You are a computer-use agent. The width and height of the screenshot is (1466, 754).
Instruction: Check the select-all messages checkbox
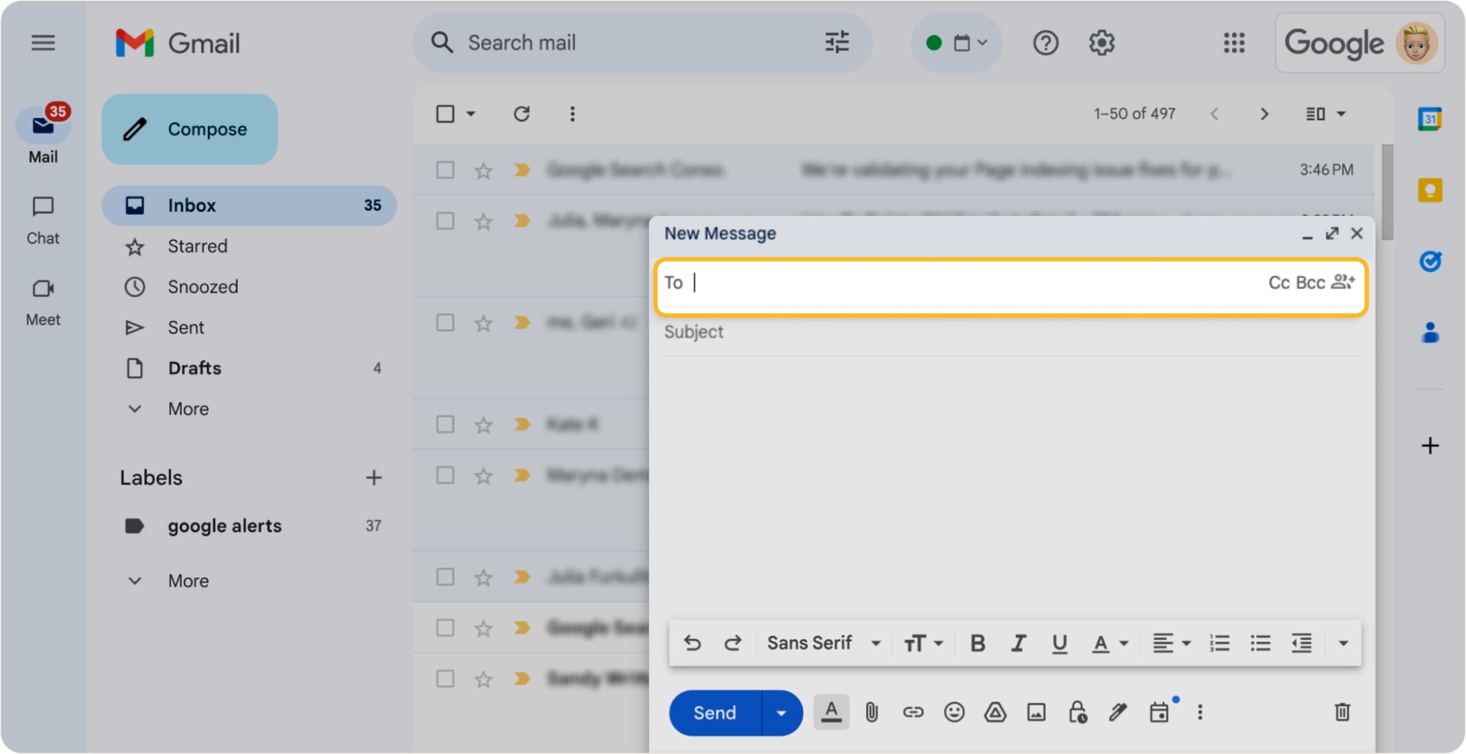[x=445, y=114]
